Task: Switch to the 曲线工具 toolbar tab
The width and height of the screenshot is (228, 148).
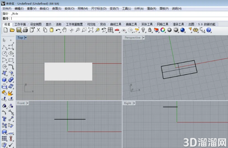Action: coord(116,24)
